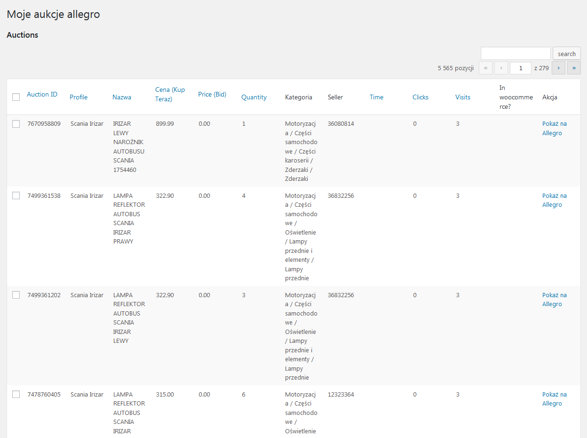Focus the auction search text field
The width and height of the screenshot is (587, 438).
(516, 53)
